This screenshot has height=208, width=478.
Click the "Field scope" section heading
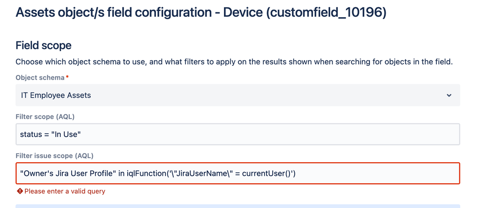[x=44, y=46]
